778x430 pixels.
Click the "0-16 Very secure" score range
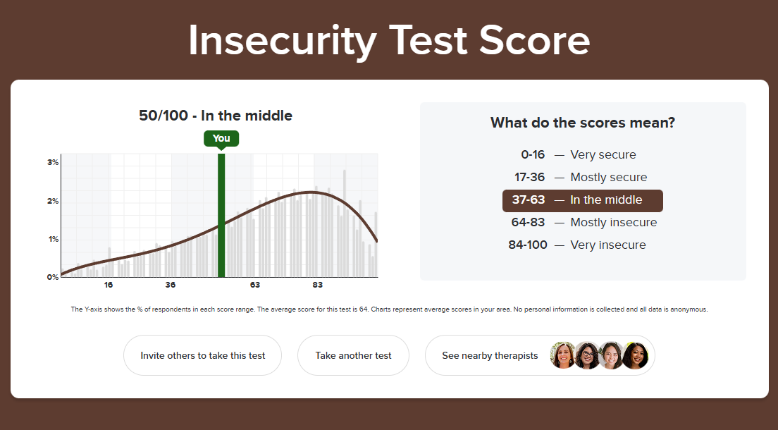click(582, 155)
